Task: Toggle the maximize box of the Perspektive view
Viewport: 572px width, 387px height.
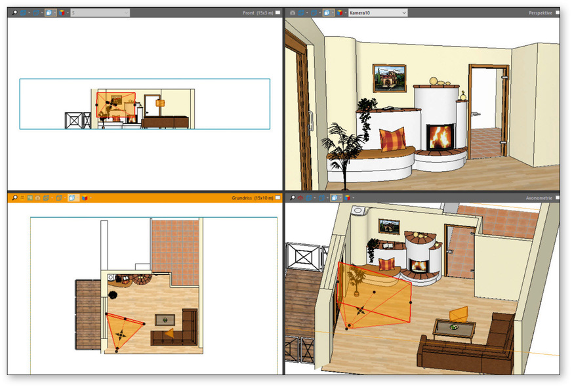Action: pos(557,12)
